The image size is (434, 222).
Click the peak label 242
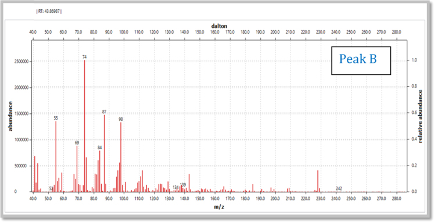tap(339, 188)
